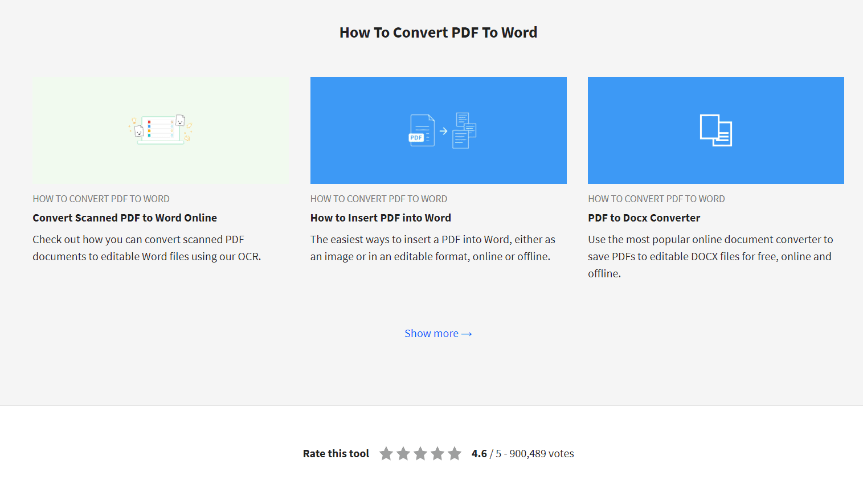Click the '4.6' rating score
Screen dimensions: 863x484
click(479, 454)
